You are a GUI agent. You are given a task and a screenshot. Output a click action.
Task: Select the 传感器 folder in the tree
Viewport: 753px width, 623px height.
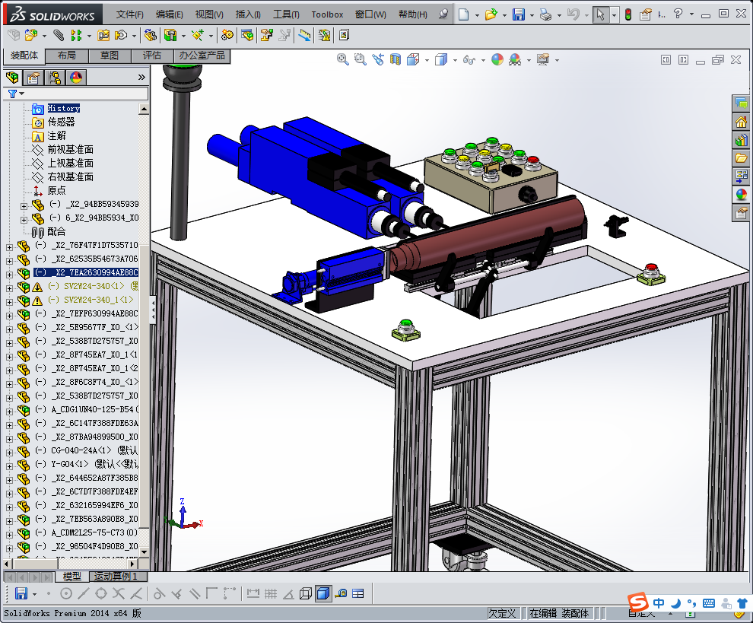(x=61, y=122)
